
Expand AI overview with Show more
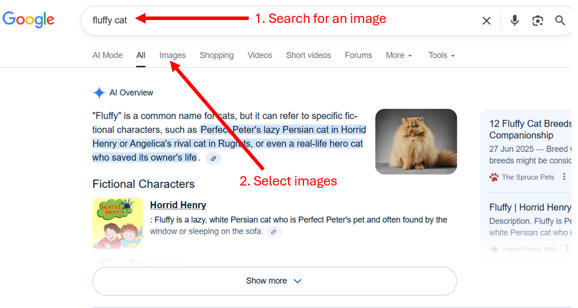click(274, 281)
